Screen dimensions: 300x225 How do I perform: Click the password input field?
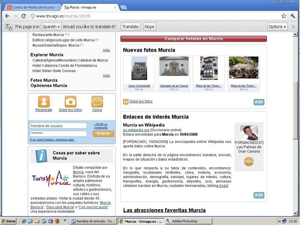coord(58,134)
